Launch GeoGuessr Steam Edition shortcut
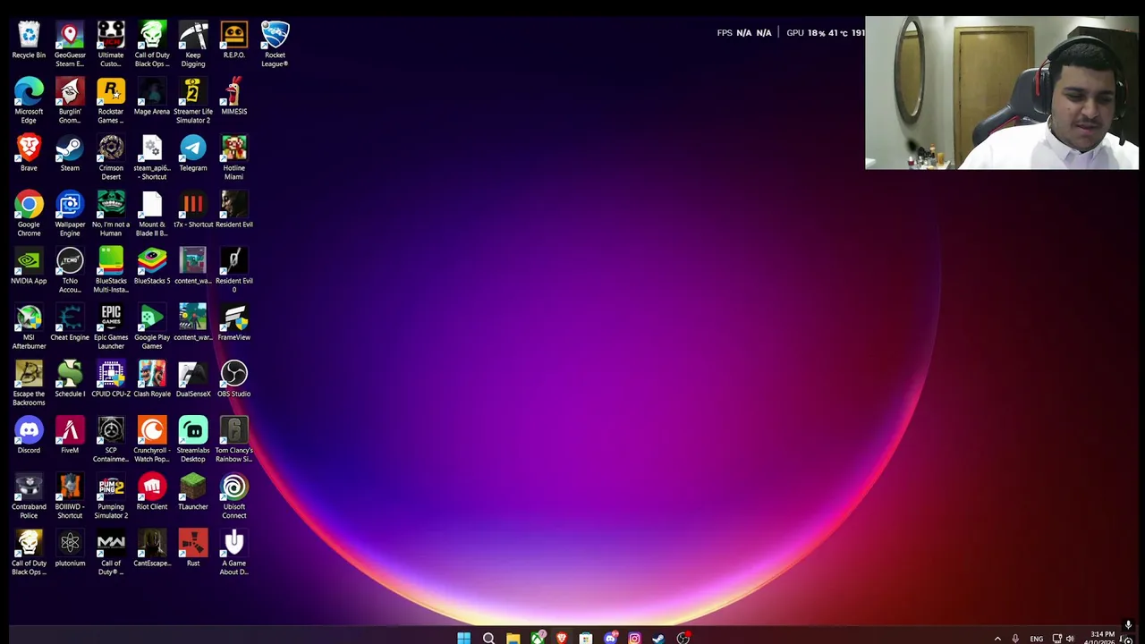Image resolution: width=1145 pixels, height=644 pixels. pos(70,44)
